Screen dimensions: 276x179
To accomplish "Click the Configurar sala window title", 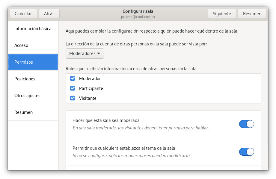I will tap(138, 11).
